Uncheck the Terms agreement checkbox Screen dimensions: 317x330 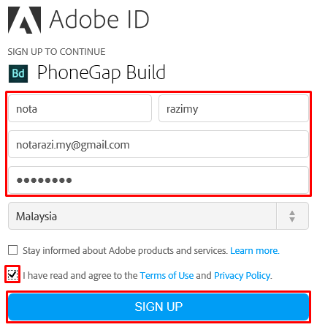click(x=12, y=274)
